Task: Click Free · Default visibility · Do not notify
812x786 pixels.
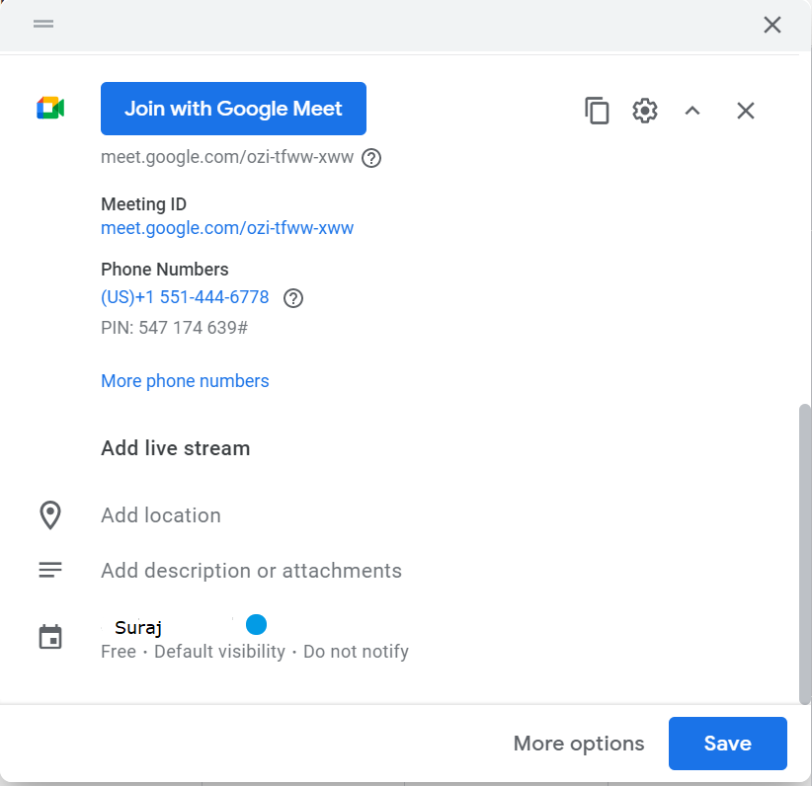Action: tap(255, 652)
